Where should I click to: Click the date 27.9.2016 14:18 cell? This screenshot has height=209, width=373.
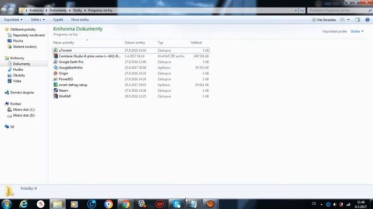135,51
